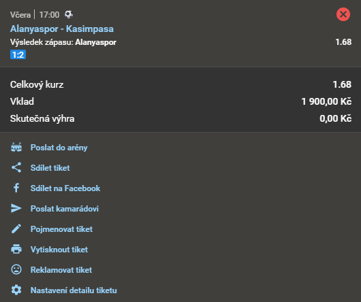
Task: Open the Alanyaspor - Kasimpasa match link
Action: tap(62, 29)
